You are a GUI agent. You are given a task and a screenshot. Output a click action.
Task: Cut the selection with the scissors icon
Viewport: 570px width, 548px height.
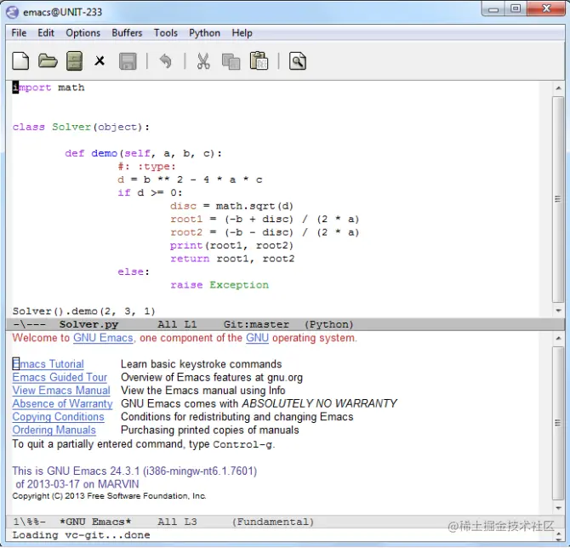coord(203,60)
